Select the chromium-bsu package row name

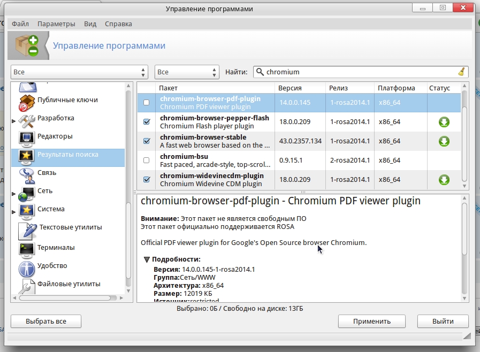184,156
